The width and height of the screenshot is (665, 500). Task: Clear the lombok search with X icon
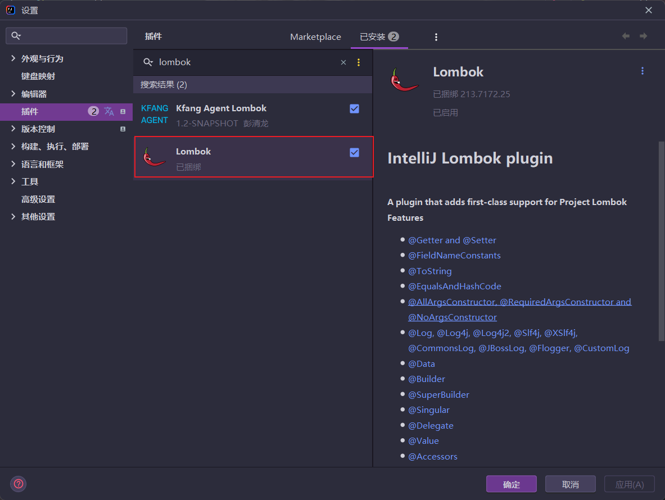point(343,62)
